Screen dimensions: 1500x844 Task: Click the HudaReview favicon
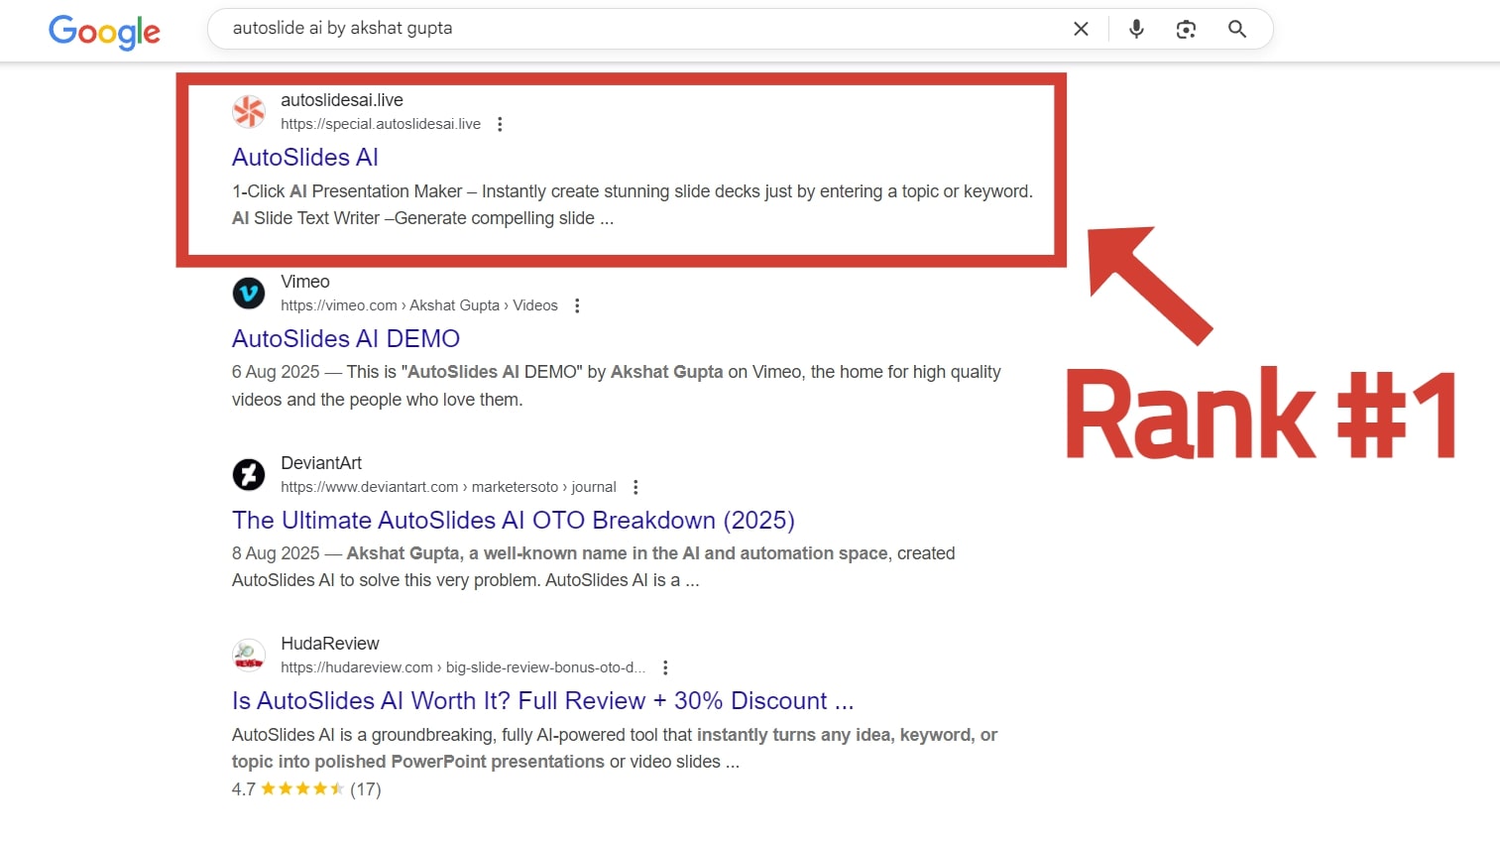pos(249,656)
